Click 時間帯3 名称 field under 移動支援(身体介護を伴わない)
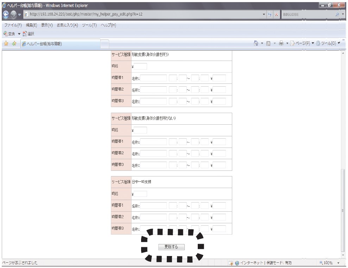This screenshot has height=268, width=348. coord(153,165)
